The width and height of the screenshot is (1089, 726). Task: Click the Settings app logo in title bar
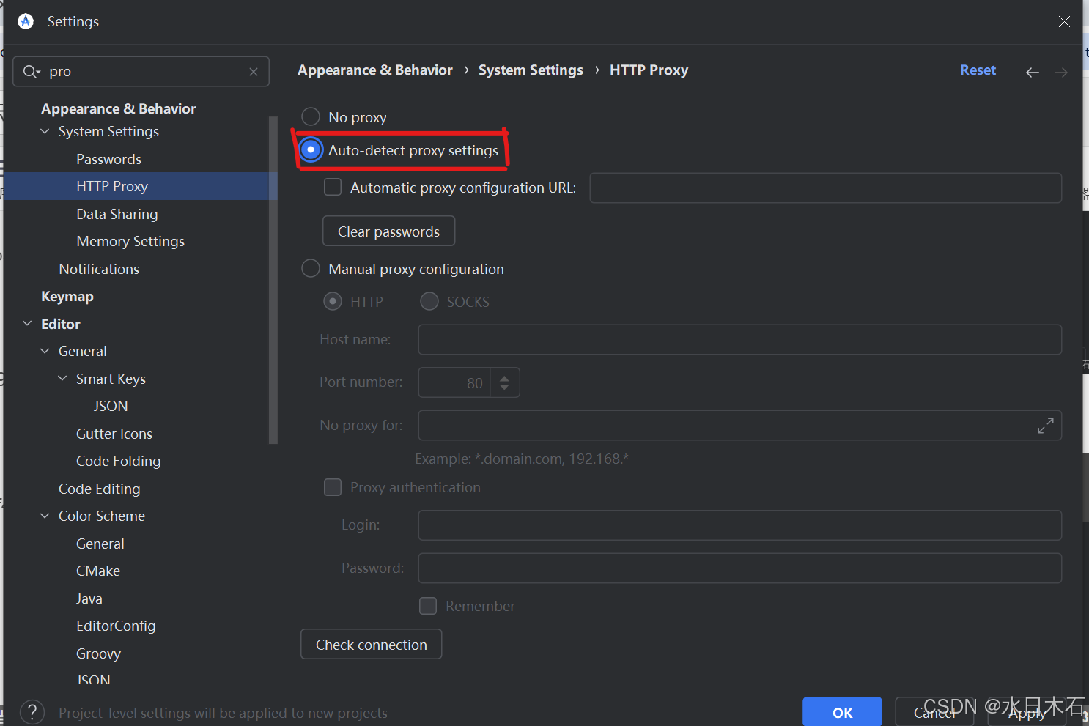[25, 21]
